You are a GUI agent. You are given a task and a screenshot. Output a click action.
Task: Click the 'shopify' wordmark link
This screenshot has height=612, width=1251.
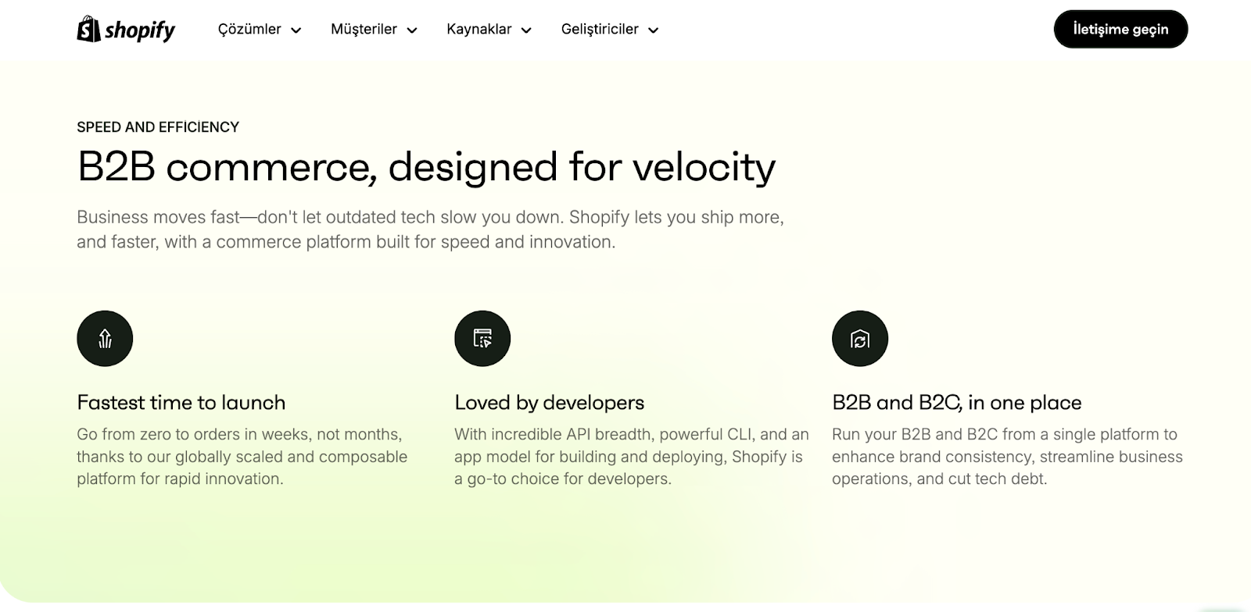point(139,30)
